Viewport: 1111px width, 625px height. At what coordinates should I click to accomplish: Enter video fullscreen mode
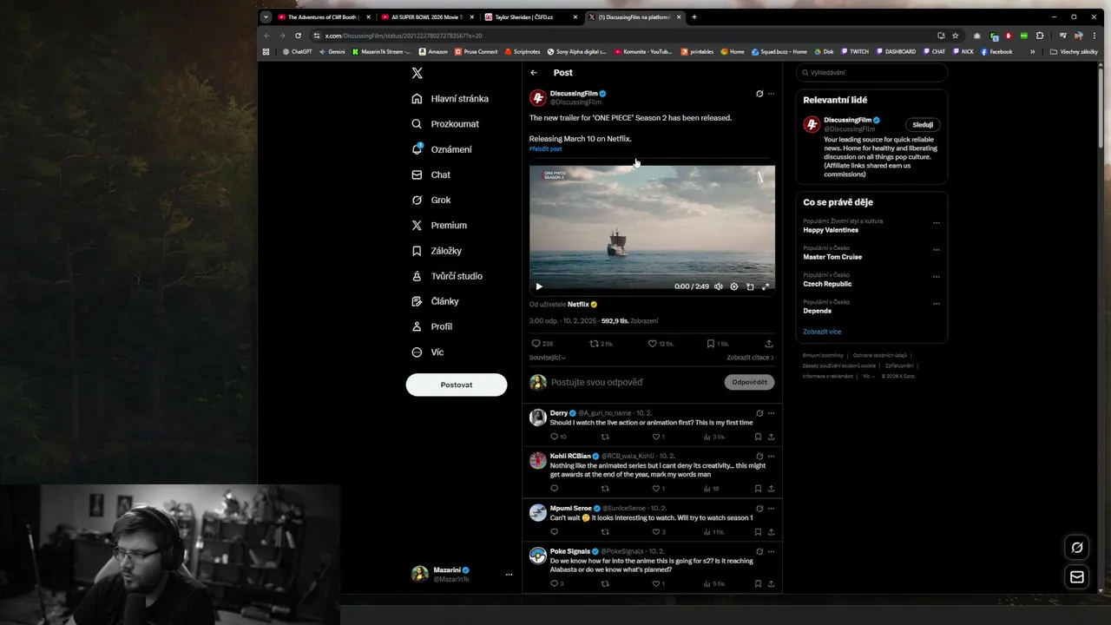click(766, 286)
